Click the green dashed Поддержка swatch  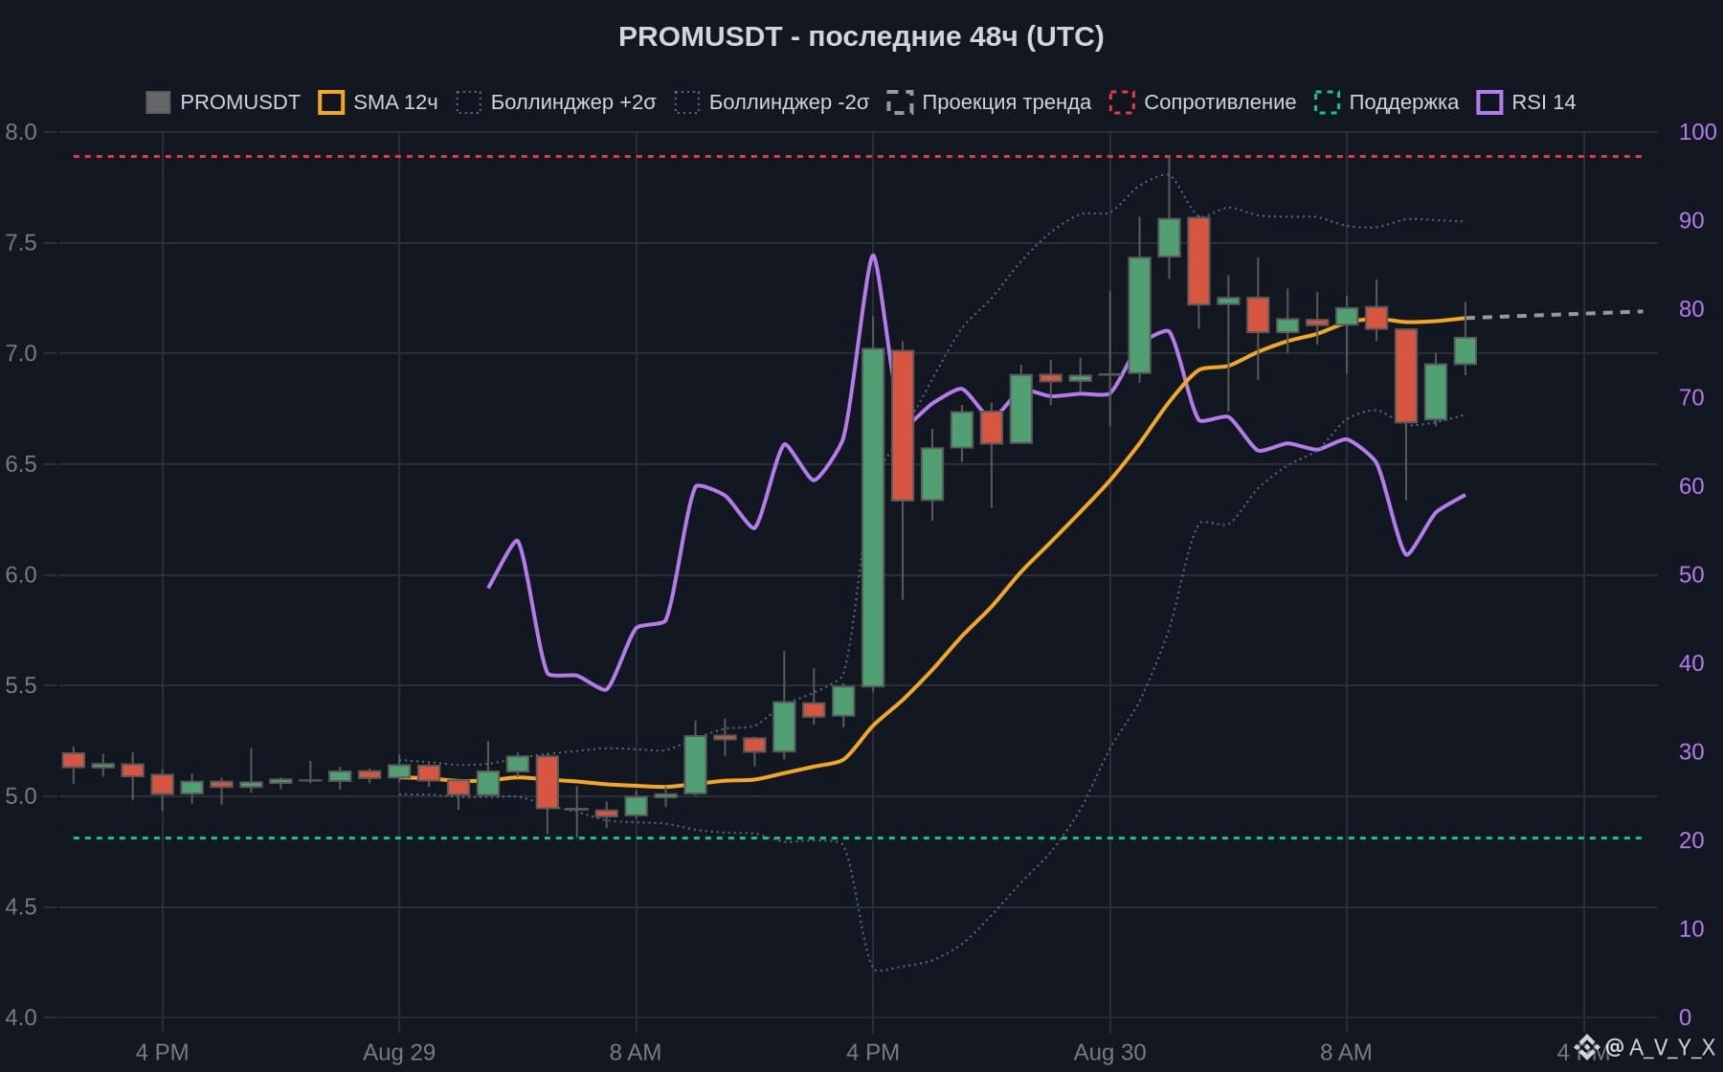pos(1327,102)
